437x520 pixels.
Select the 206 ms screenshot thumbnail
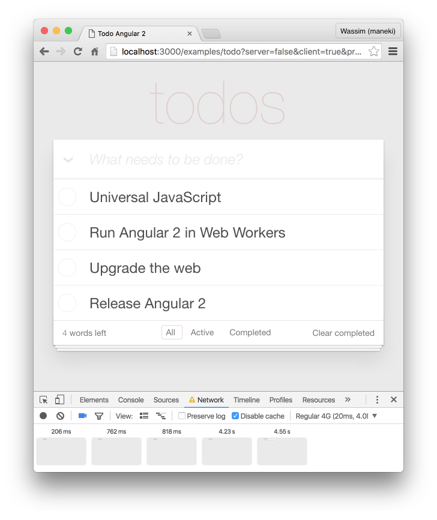pos(61,450)
